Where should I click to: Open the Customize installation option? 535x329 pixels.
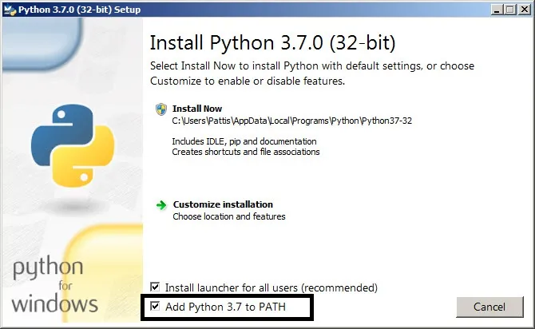(x=223, y=204)
